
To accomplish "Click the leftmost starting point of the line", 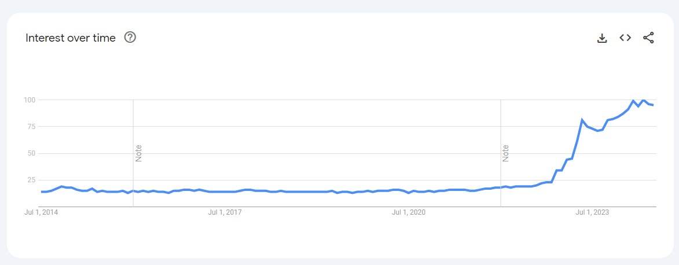I will (x=42, y=192).
